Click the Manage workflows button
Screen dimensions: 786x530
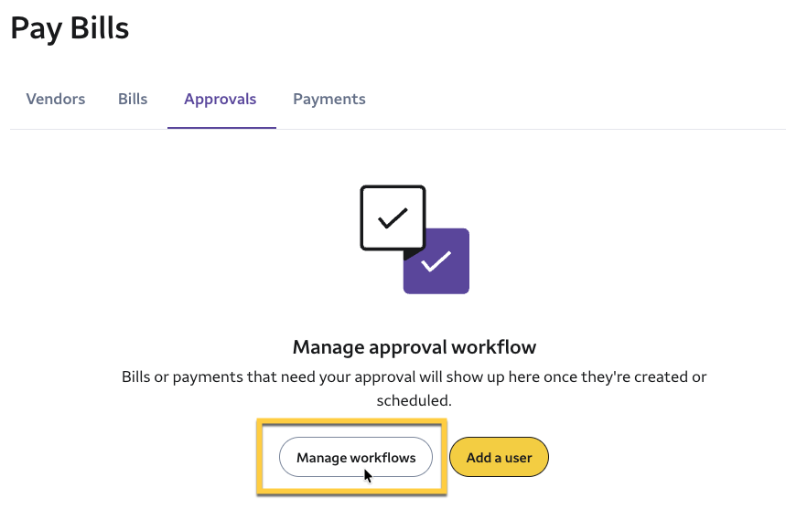coord(356,457)
